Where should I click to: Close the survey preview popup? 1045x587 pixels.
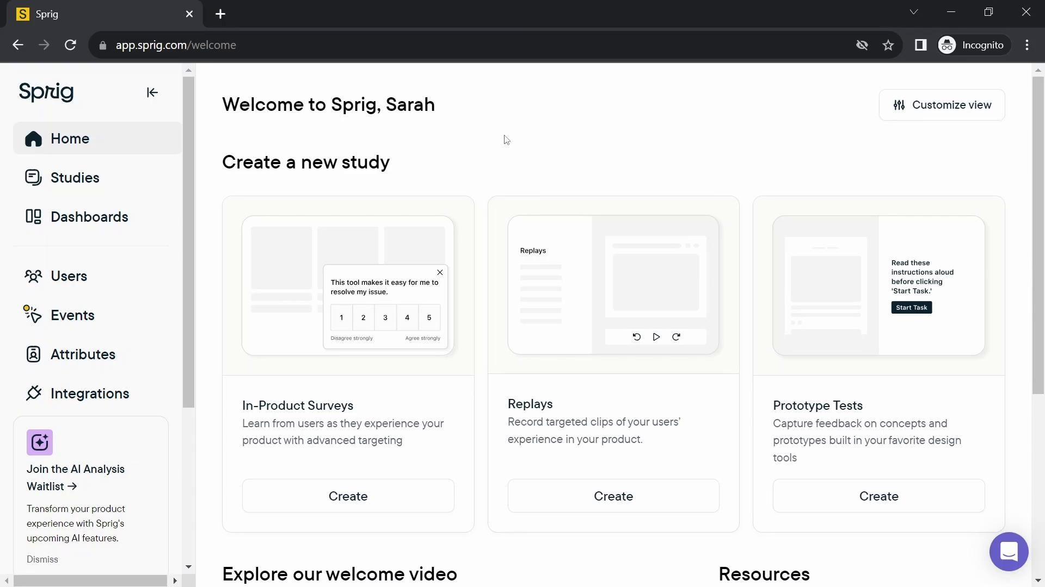point(440,272)
